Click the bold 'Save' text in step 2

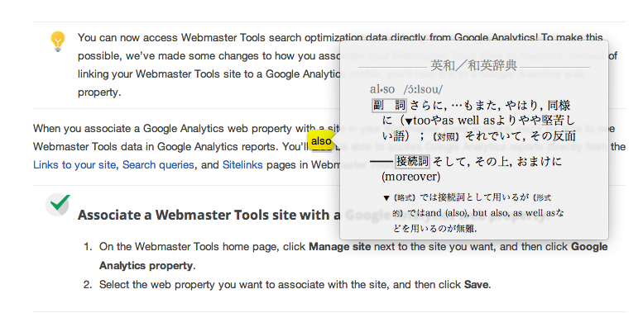[x=477, y=284]
